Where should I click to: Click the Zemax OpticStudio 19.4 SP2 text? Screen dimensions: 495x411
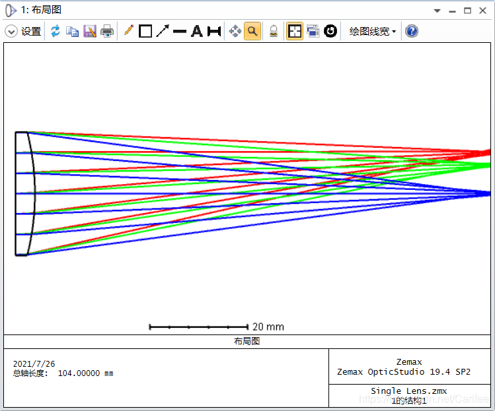tap(404, 372)
